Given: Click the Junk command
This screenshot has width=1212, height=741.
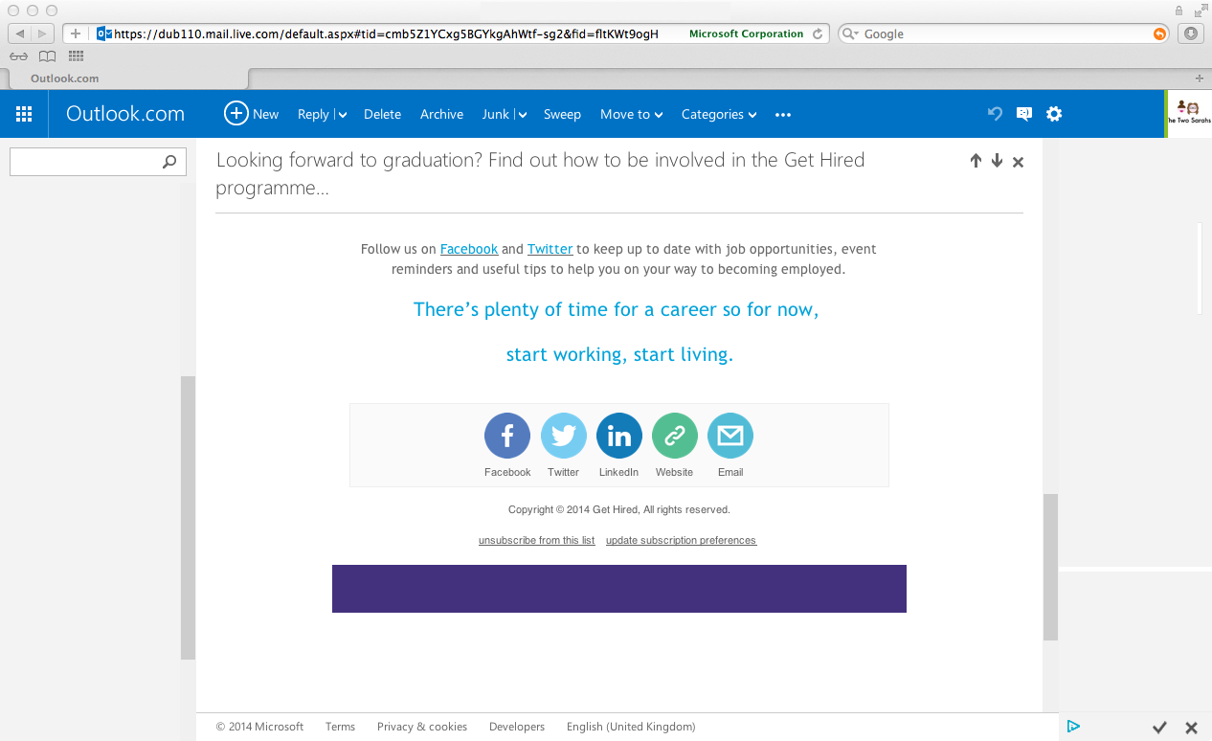Looking at the screenshot, I should pos(496,114).
